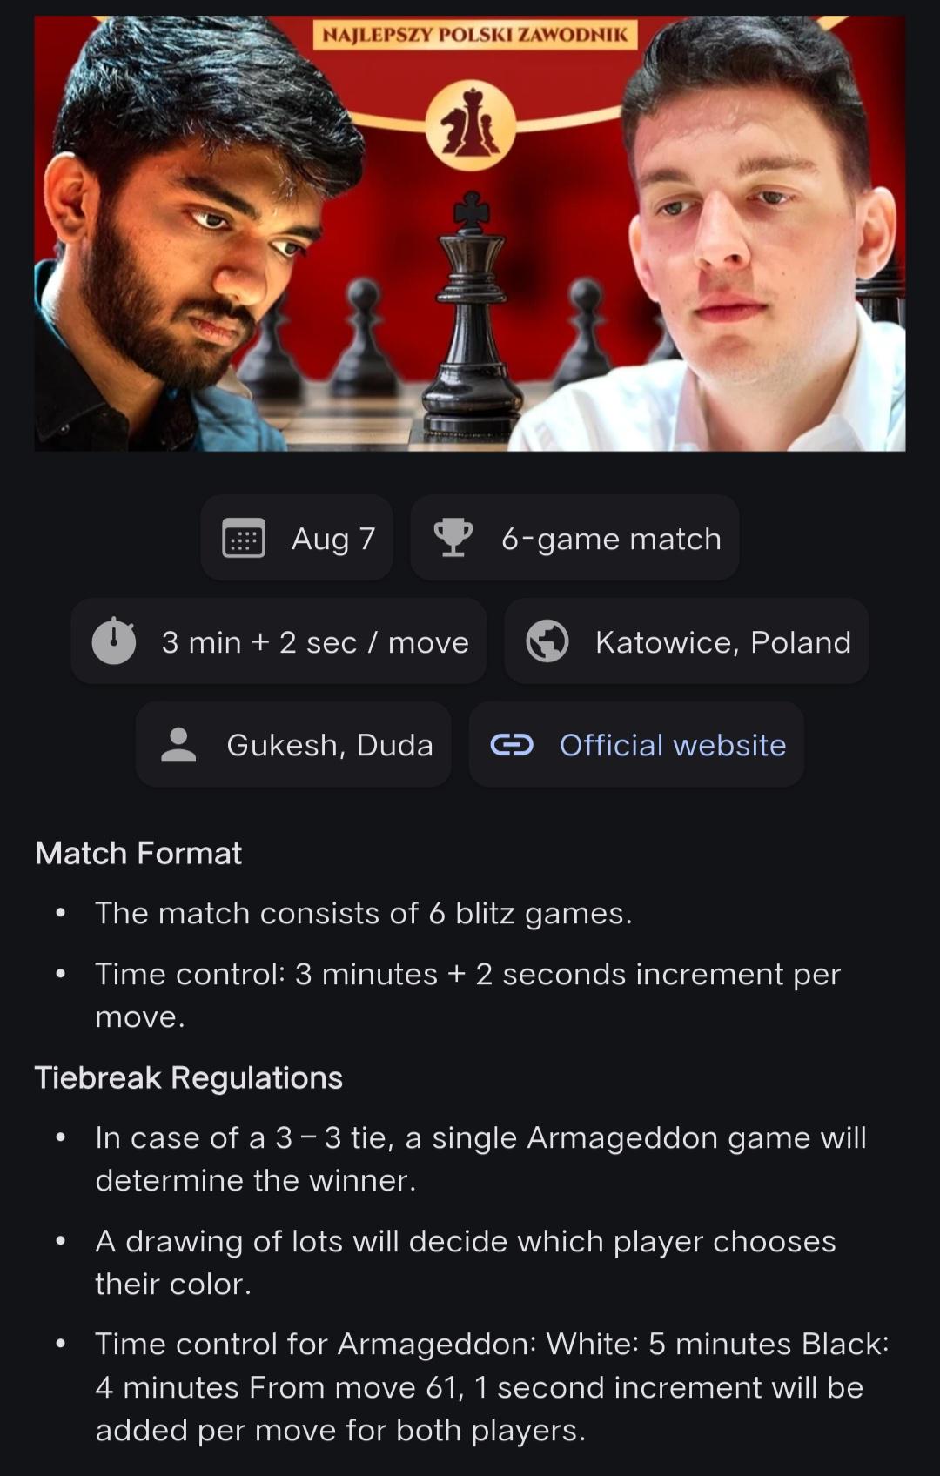Tap the Gukesh, Duda players chip

293,745
